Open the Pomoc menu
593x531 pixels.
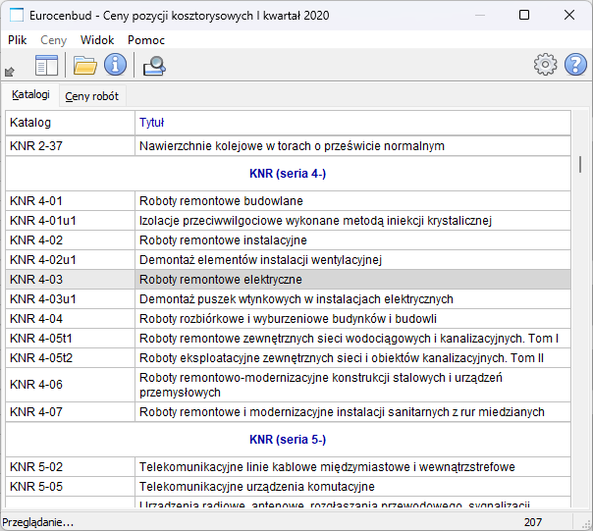(146, 40)
